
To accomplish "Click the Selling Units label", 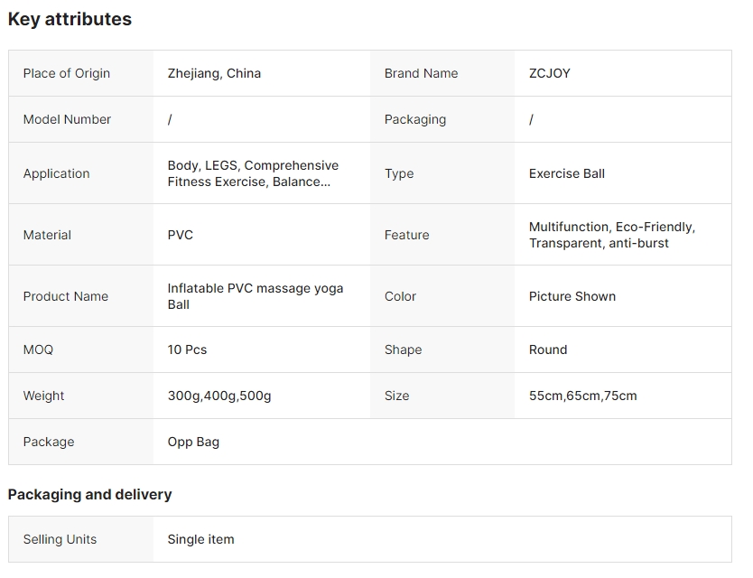I will [x=60, y=539].
